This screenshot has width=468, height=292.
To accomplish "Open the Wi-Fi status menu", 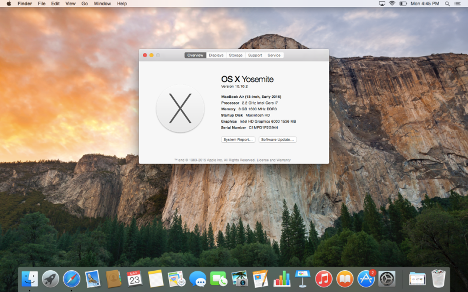I will point(392,4).
